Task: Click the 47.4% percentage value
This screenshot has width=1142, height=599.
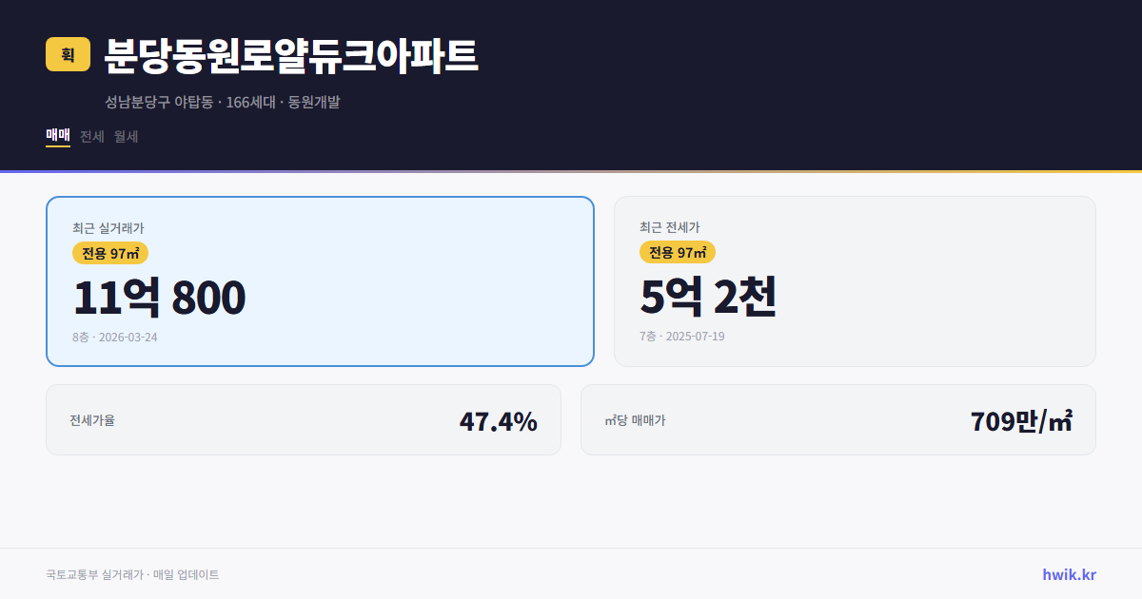Action: click(499, 419)
